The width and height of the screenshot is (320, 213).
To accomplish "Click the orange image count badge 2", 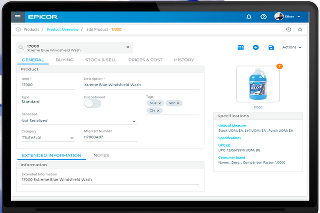I will pos(279,66).
